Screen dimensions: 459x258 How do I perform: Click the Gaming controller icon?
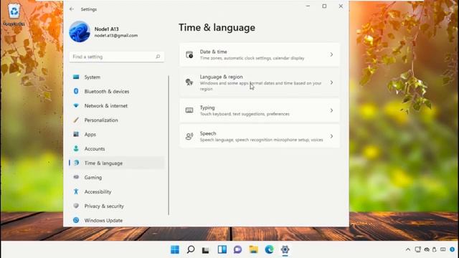(76, 177)
